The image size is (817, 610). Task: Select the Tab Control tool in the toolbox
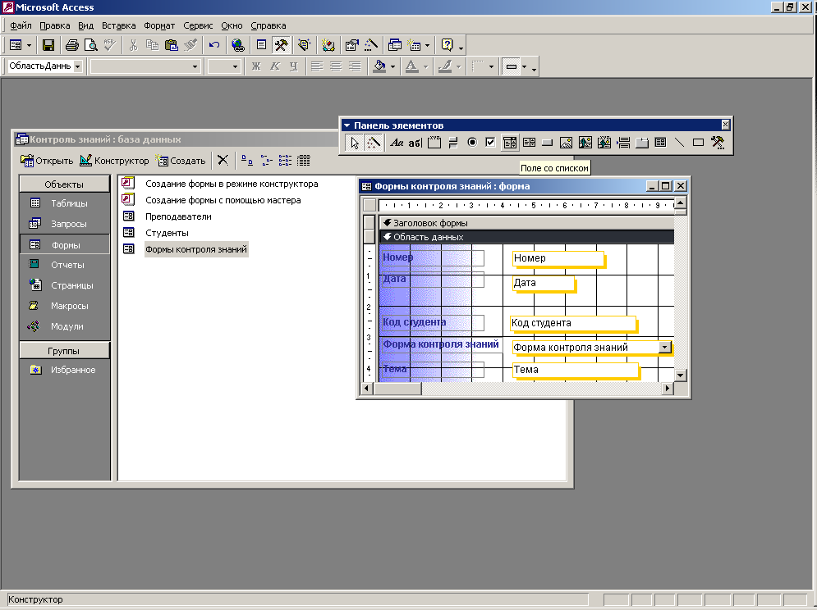click(x=642, y=143)
